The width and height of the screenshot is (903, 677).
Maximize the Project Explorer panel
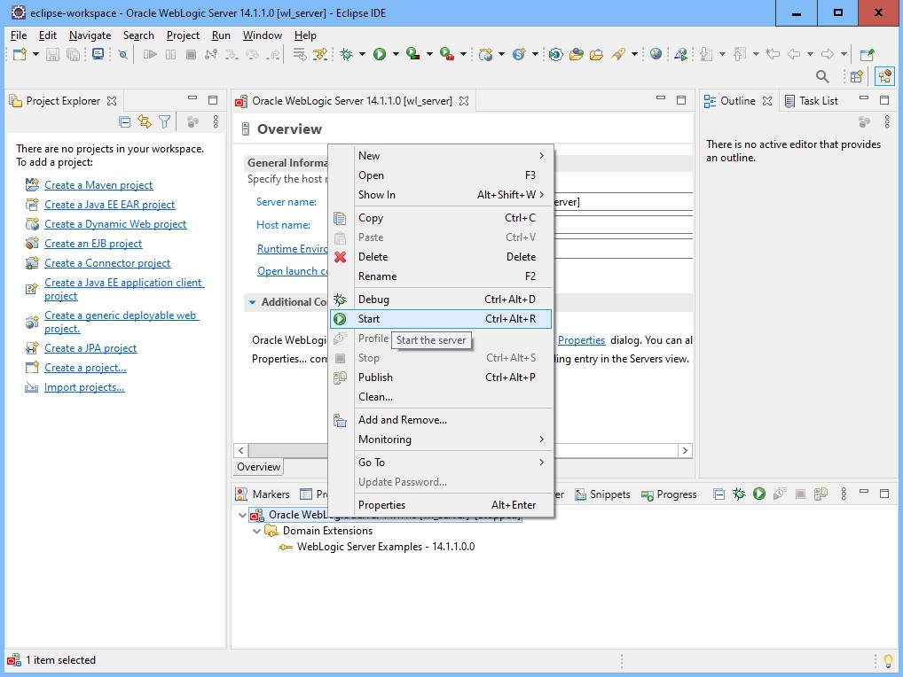(x=213, y=99)
